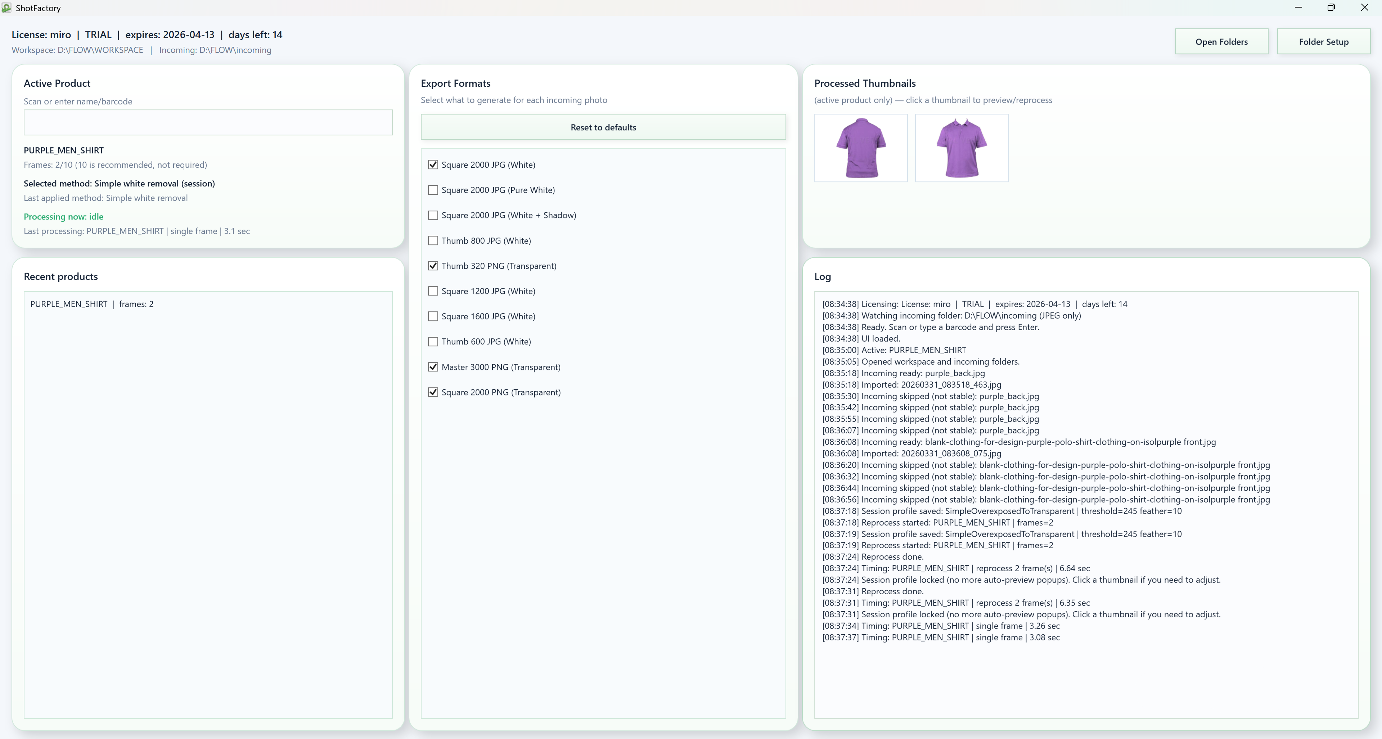Select Square 1600 JPG (White) format

[x=433, y=316]
